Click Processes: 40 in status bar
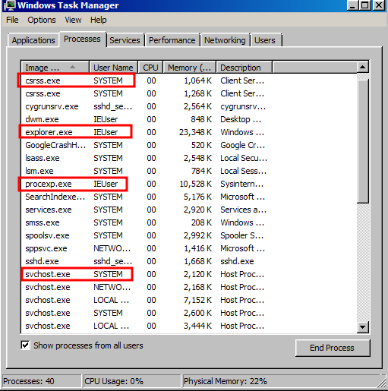388x391 pixels. (29, 381)
